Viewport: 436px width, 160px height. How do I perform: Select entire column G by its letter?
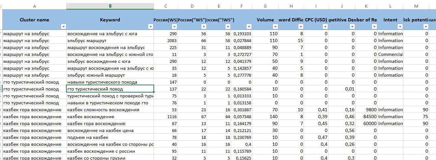[x=265, y=6]
